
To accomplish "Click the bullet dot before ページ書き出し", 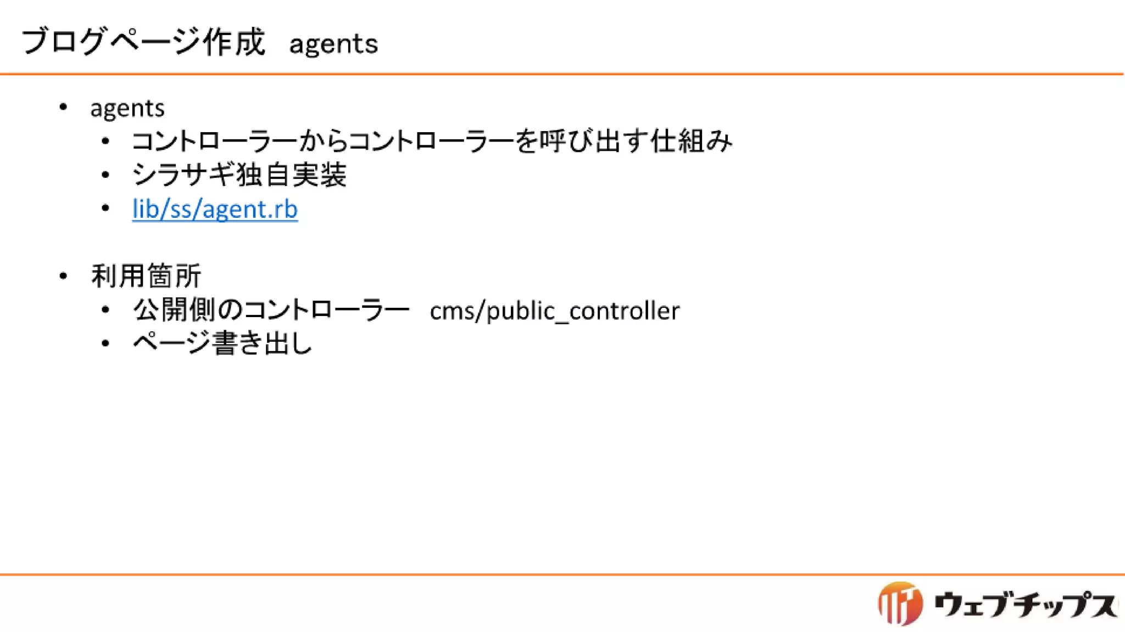I will [x=105, y=343].
